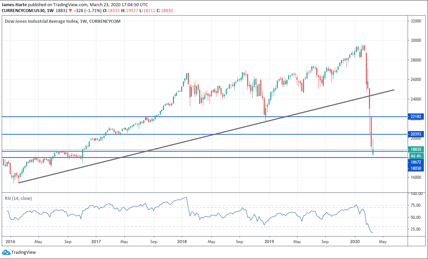
Task: Click the 2016 time axis label
Action: click(x=10, y=242)
